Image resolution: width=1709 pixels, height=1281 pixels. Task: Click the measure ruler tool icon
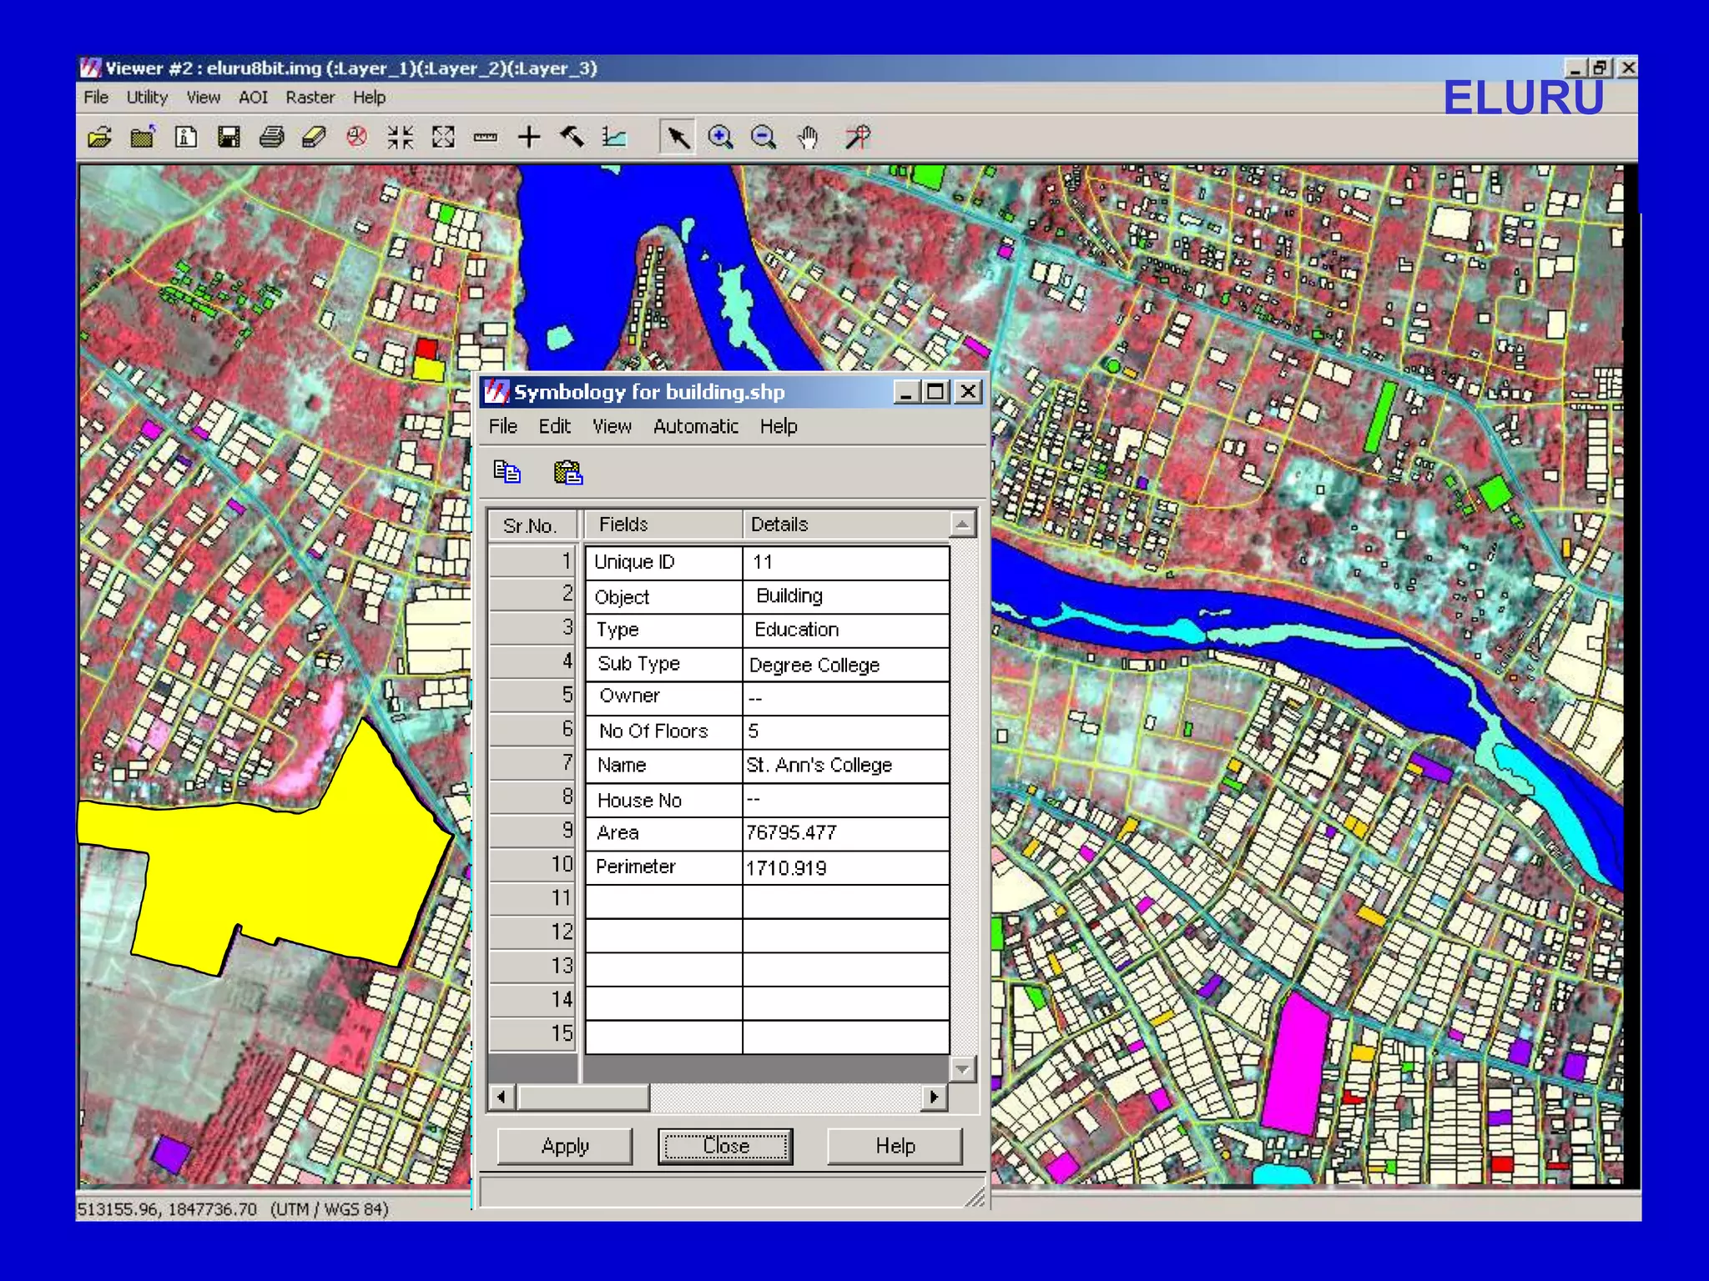tap(485, 137)
